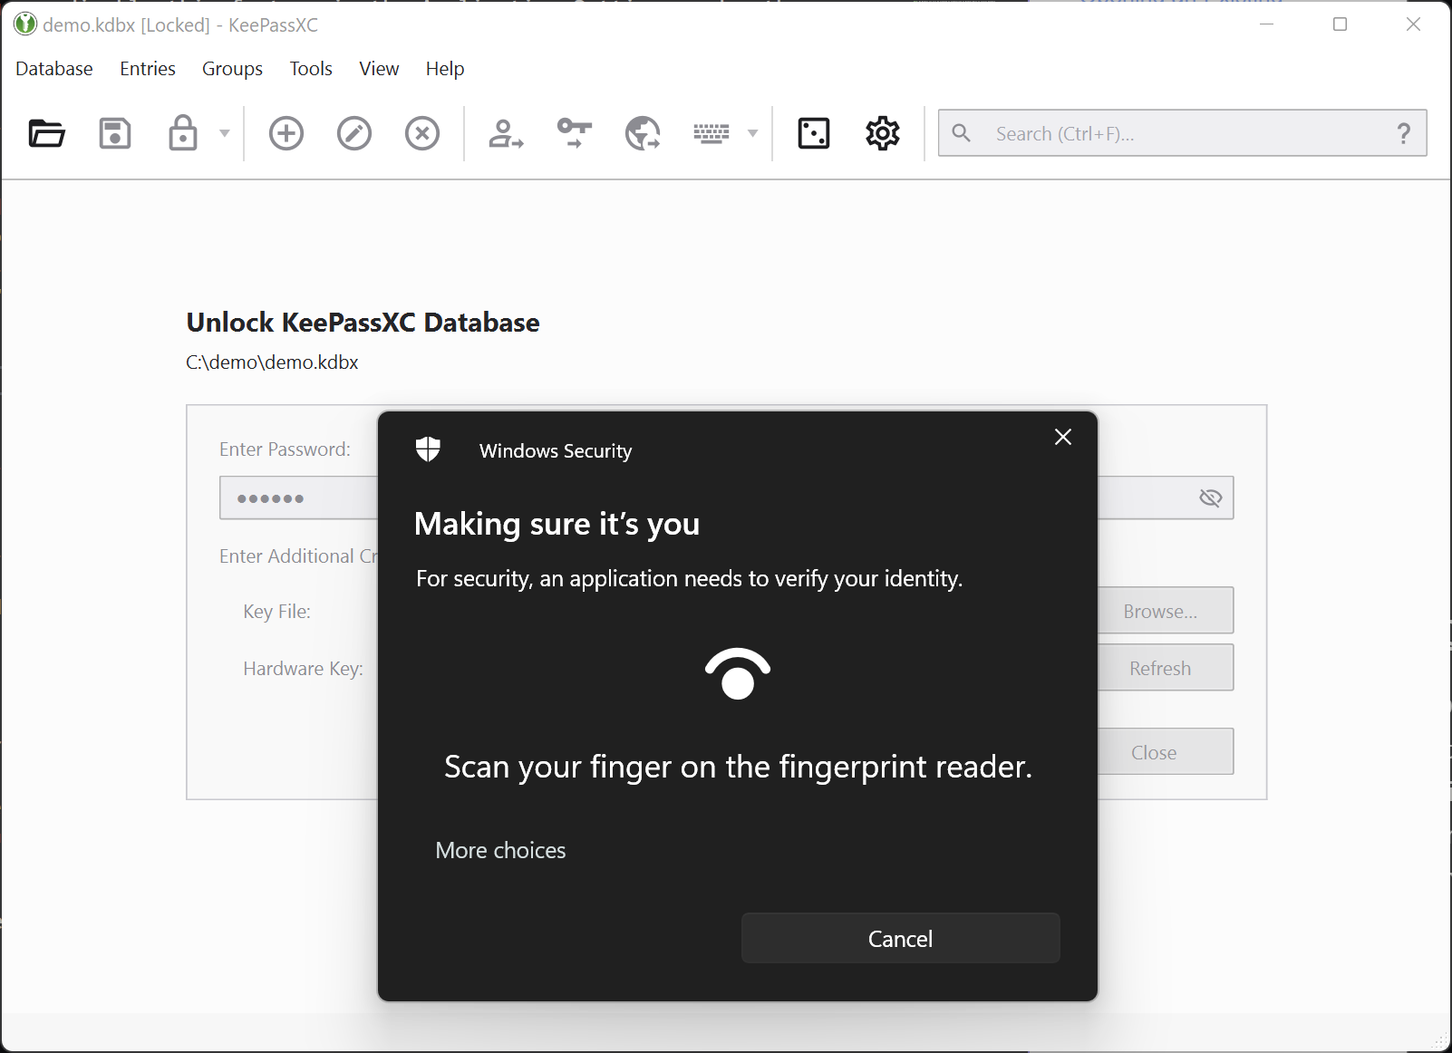Expand the lock database dropdown arrow
The image size is (1452, 1053).
coord(225,133)
